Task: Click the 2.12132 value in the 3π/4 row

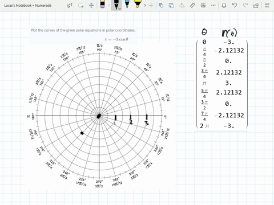Action: pos(229,72)
